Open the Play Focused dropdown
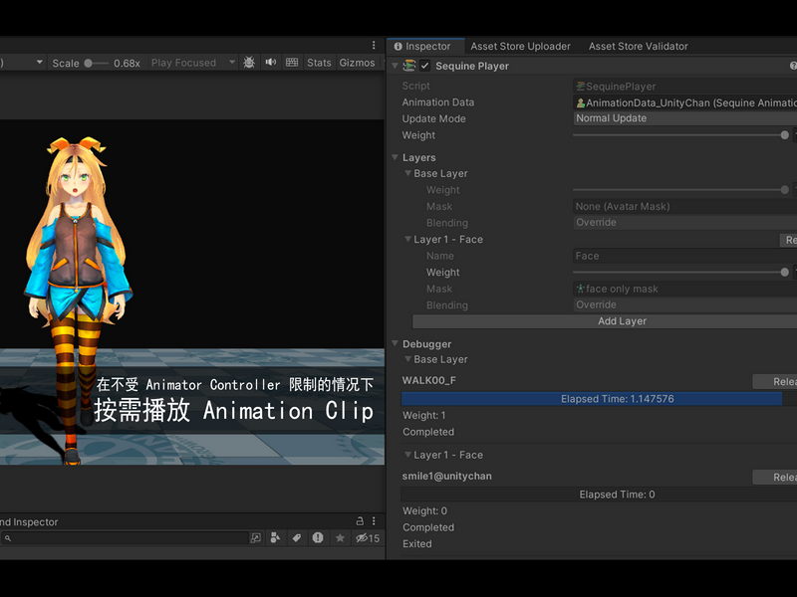797x597 pixels. [193, 63]
